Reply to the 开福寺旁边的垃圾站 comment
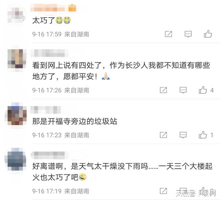220x200 pixels. click(x=183, y=135)
